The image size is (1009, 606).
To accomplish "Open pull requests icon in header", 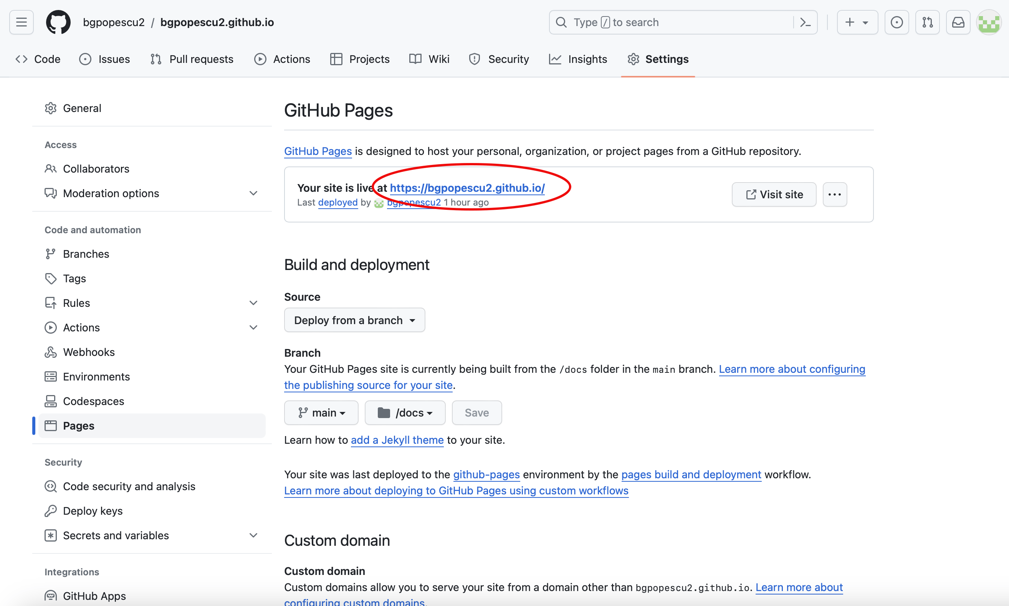I will coord(927,22).
